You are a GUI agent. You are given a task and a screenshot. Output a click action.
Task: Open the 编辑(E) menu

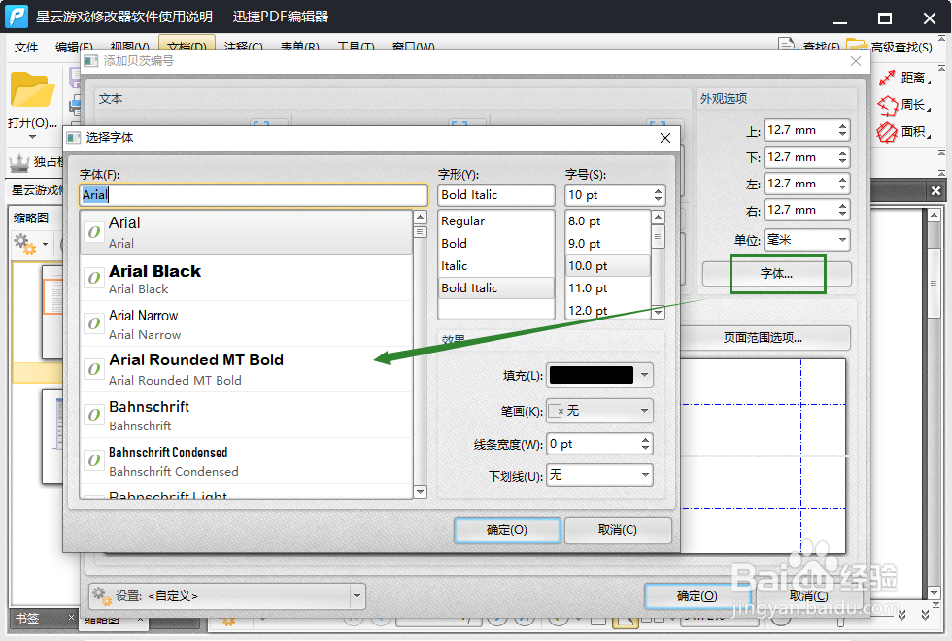(74, 47)
